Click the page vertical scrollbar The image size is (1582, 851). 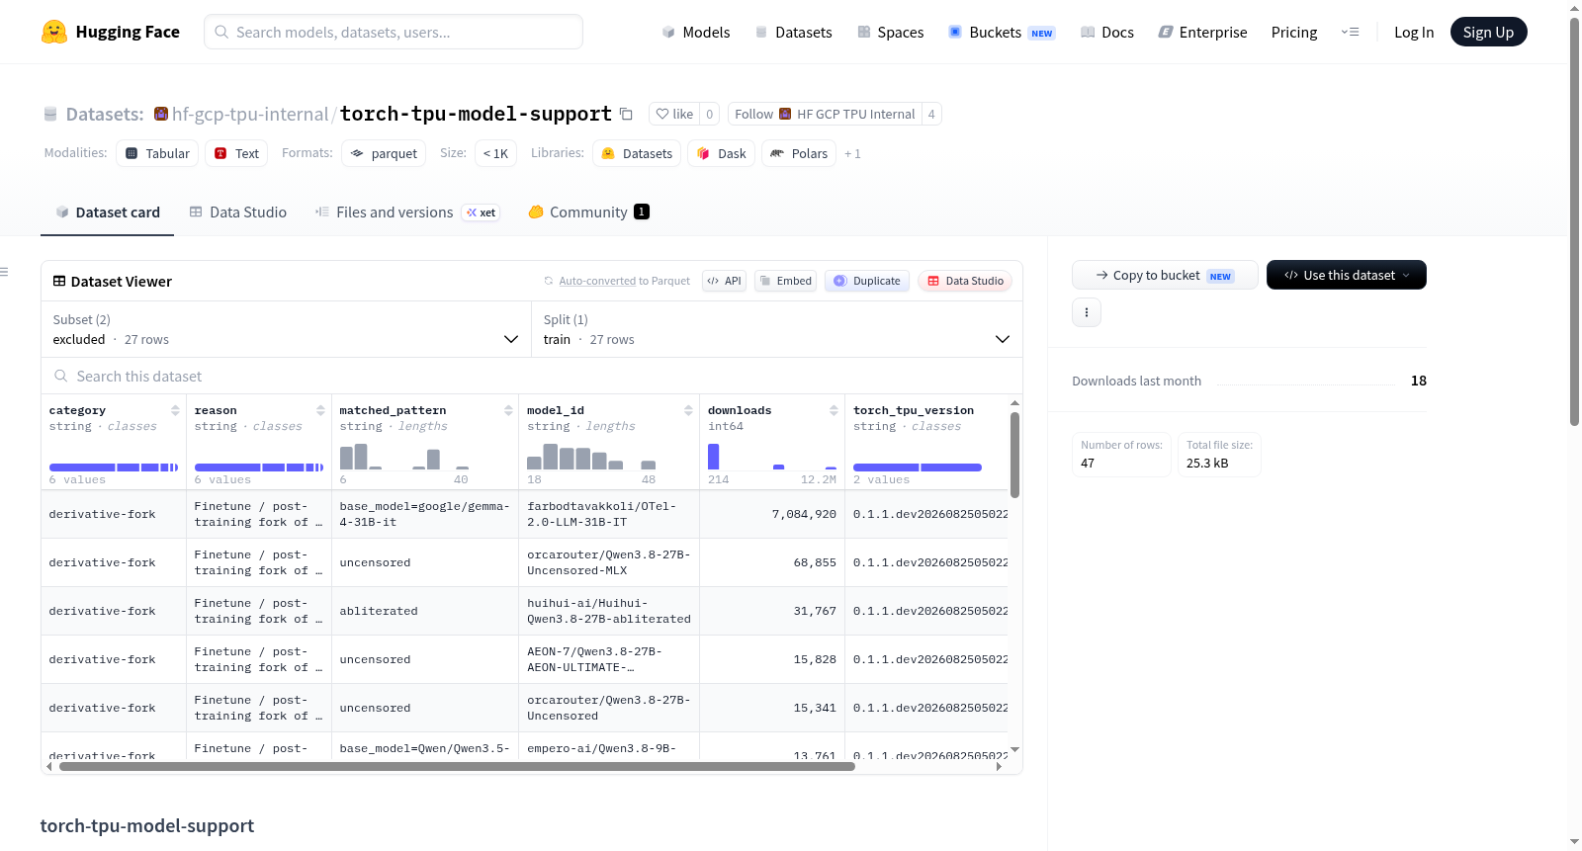[1575, 221]
